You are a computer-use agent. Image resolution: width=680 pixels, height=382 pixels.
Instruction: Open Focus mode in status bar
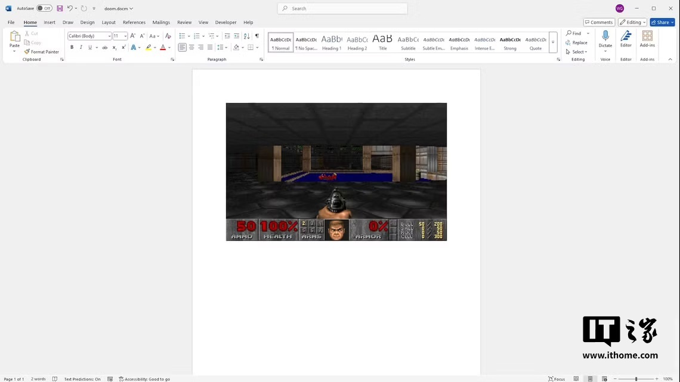pyautogui.click(x=557, y=379)
